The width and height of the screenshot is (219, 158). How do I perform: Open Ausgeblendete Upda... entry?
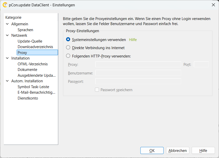pos(37,75)
